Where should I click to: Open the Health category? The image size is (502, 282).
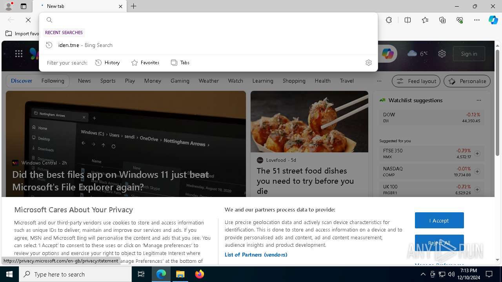tap(322, 81)
